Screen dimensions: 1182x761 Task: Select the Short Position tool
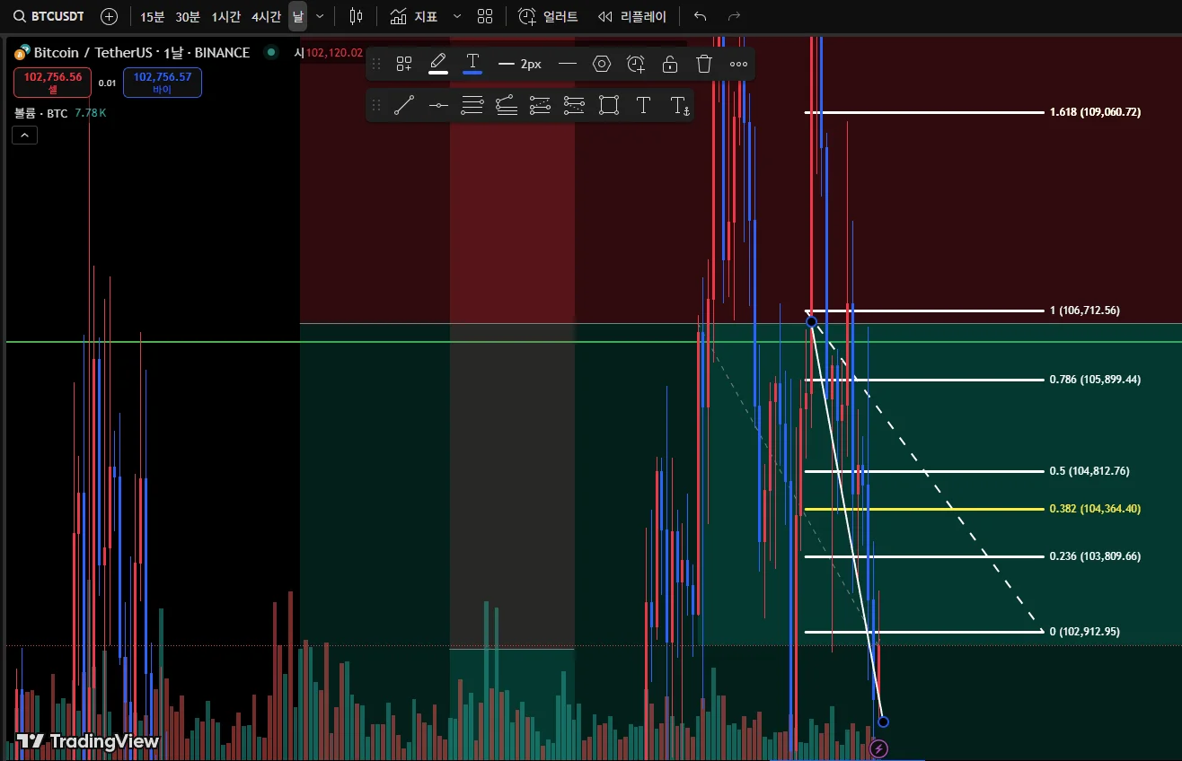[x=574, y=106]
